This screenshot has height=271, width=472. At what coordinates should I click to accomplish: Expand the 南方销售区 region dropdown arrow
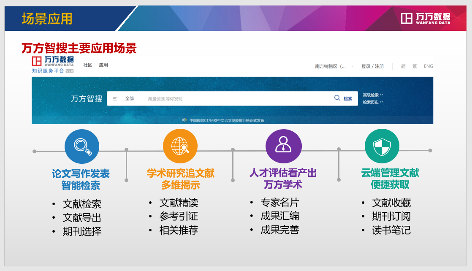pyautogui.click(x=352, y=66)
